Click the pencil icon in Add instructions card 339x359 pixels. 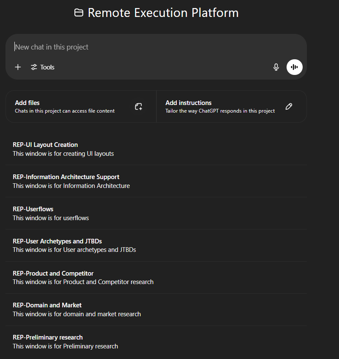289,106
